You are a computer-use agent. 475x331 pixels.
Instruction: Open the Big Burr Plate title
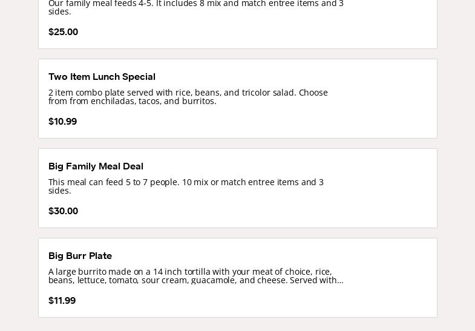click(x=80, y=256)
